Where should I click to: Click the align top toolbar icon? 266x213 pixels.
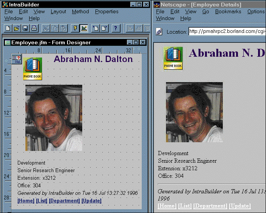(147, 28)
